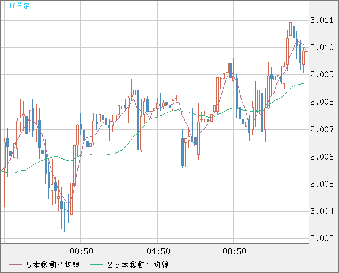The width and height of the screenshot is (339, 273).
Task: Click the 2.008 price axis label
Action: (x=322, y=102)
